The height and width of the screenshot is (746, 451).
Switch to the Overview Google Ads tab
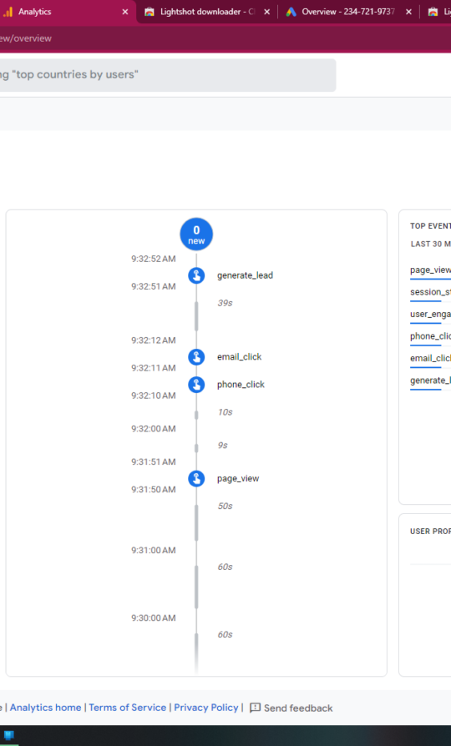point(348,12)
